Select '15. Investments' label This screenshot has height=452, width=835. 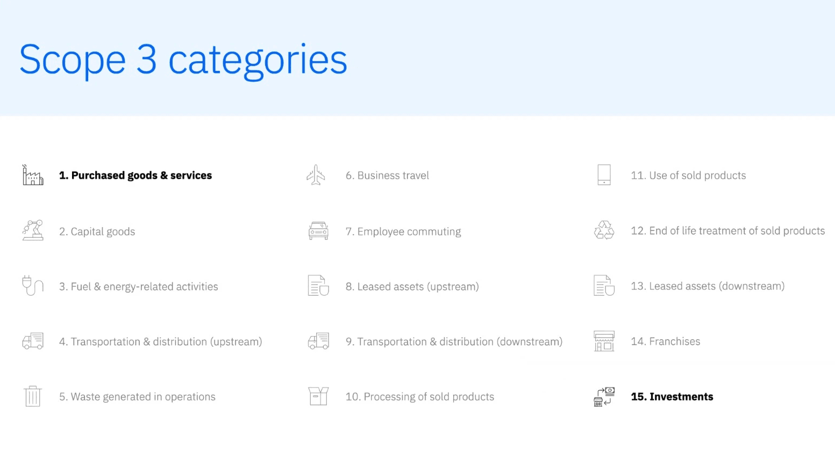[672, 397]
